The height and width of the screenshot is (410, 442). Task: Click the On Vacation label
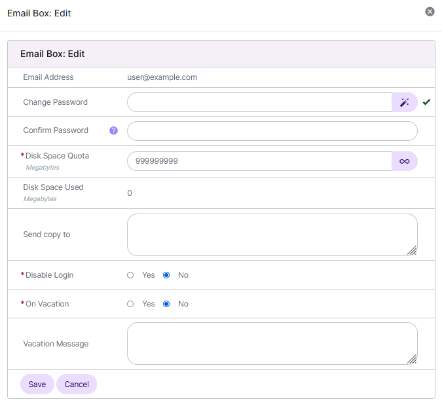coord(47,304)
